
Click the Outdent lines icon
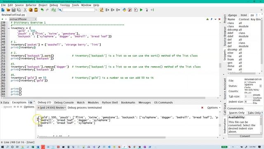[x=113, y=10]
